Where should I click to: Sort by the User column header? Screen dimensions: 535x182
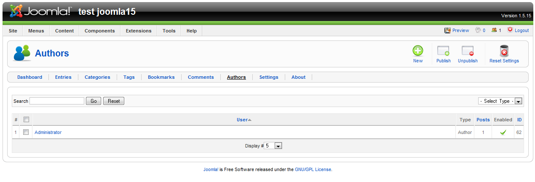click(x=242, y=120)
